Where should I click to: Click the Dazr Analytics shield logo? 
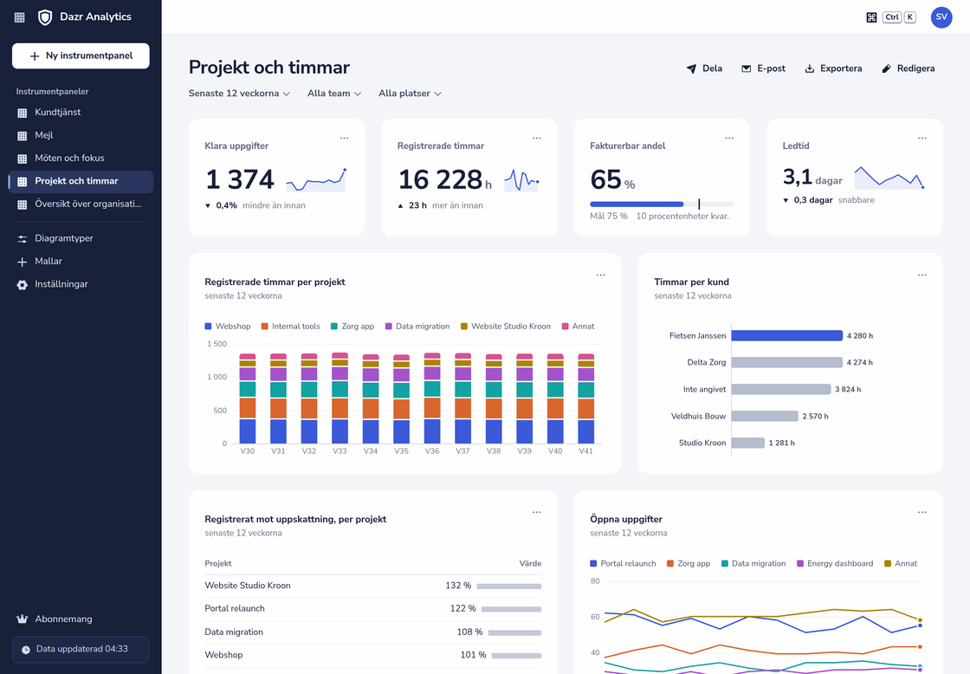pyautogui.click(x=44, y=17)
